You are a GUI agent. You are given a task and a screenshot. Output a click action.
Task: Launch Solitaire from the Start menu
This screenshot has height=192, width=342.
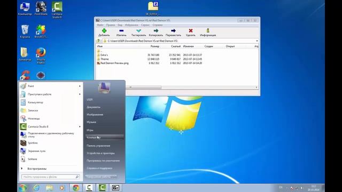tap(50, 159)
